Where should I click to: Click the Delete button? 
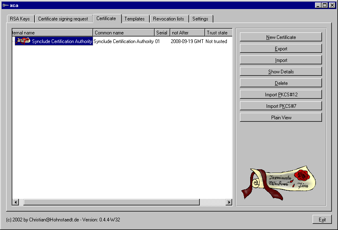pyautogui.click(x=281, y=83)
